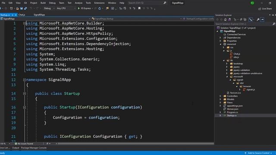Close the Startup.cs tab
Screen dimensions: 276x155
pos(16,15)
